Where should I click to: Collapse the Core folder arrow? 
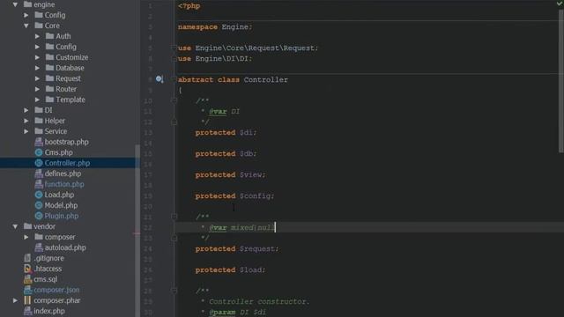(26, 26)
